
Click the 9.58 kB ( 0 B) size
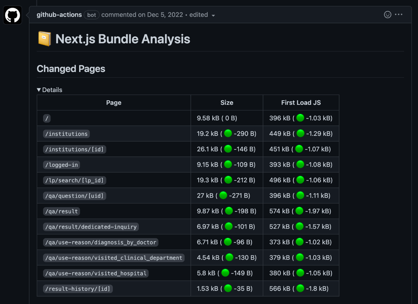tap(217, 118)
